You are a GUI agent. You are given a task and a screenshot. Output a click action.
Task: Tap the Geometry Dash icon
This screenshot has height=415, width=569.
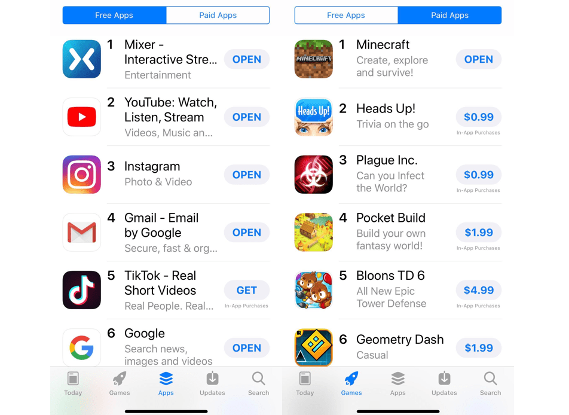[x=314, y=347]
